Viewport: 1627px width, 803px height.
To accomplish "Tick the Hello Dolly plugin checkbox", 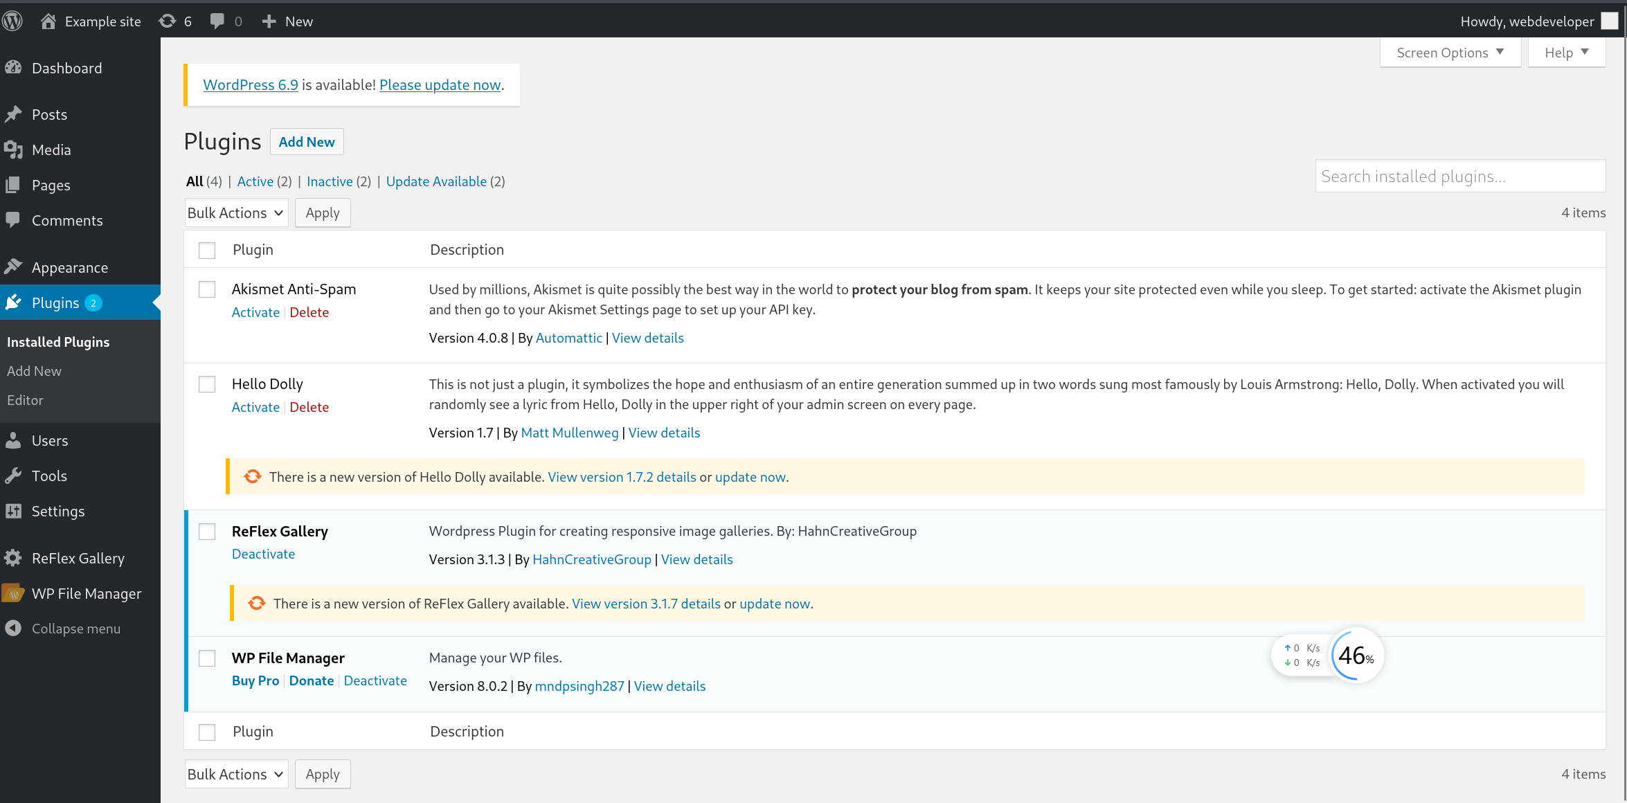I will (207, 384).
